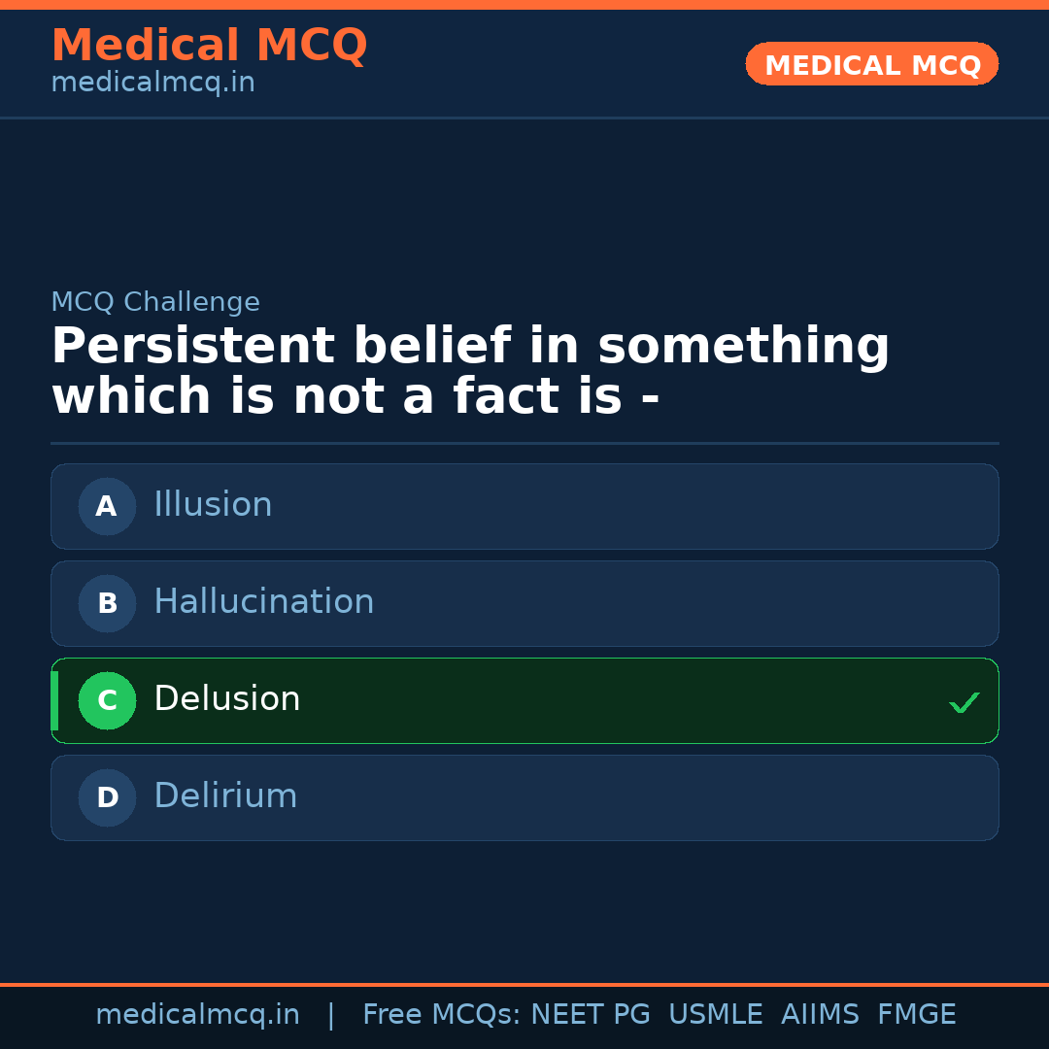
Task: Click the letter B circle icon
Action: [x=107, y=603]
